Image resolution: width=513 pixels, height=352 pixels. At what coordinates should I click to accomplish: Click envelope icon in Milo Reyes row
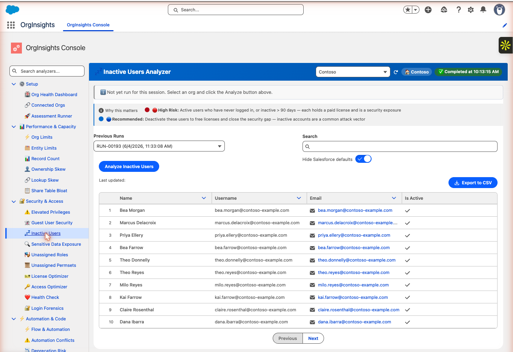pyautogui.click(x=312, y=285)
